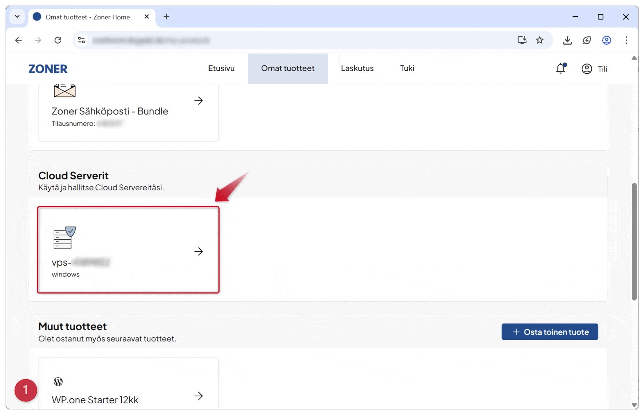Screen dimensions: 644x415
Task: Open the Etusivu navigation tab
Action: tap(221, 69)
